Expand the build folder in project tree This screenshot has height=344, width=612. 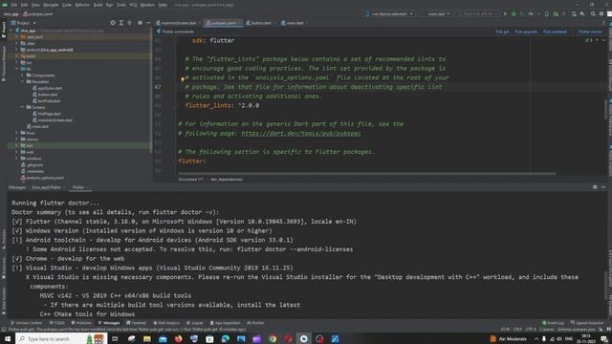tap(16, 56)
